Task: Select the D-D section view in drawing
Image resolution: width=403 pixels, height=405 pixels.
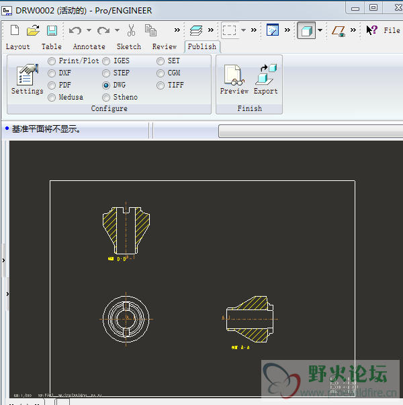Action: pos(126,230)
